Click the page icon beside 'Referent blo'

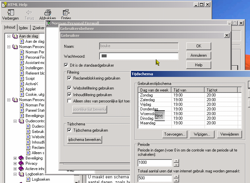coord(22,73)
